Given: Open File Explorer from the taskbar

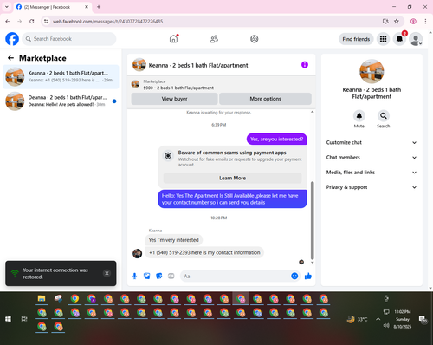Looking at the screenshot, I should point(42,299).
